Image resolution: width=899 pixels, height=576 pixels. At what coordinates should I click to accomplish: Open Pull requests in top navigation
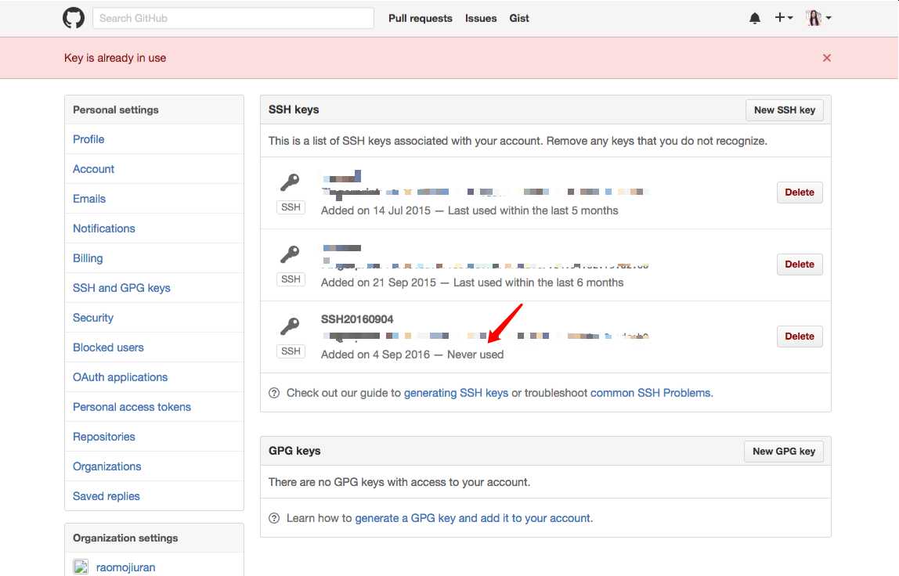click(x=421, y=18)
